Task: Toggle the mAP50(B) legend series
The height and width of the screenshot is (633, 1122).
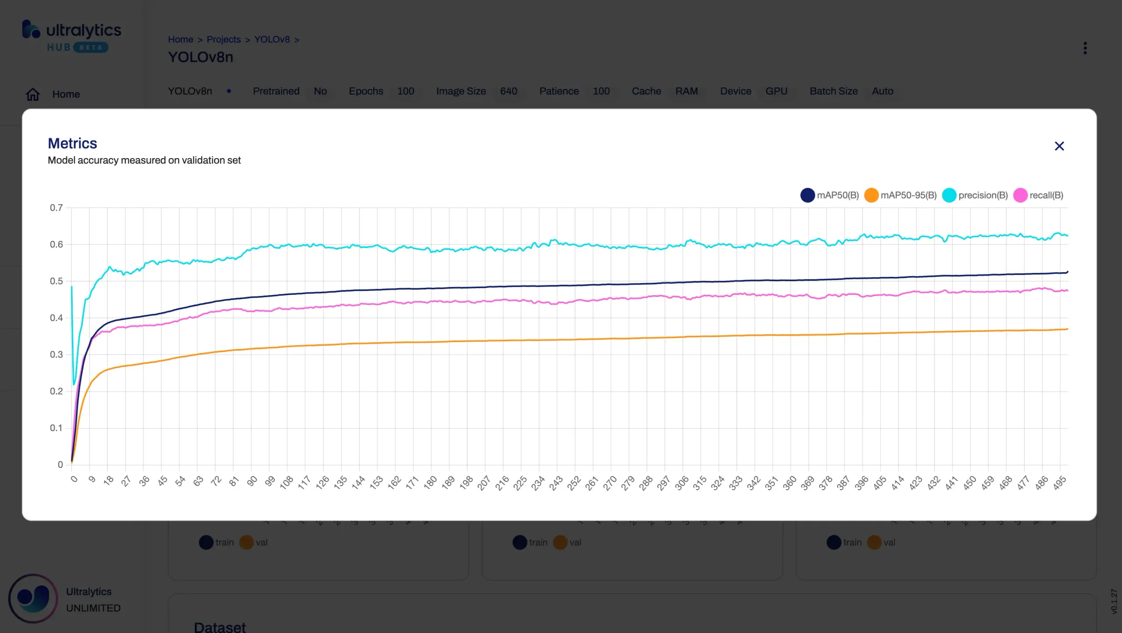Action: click(830, 195)
